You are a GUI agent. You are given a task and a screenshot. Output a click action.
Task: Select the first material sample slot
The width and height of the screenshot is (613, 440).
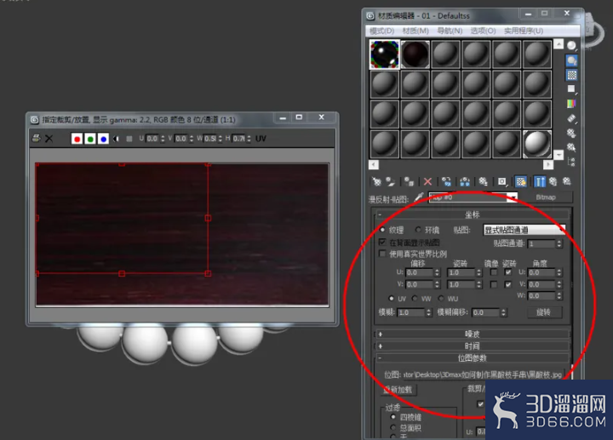click(384, 54)
